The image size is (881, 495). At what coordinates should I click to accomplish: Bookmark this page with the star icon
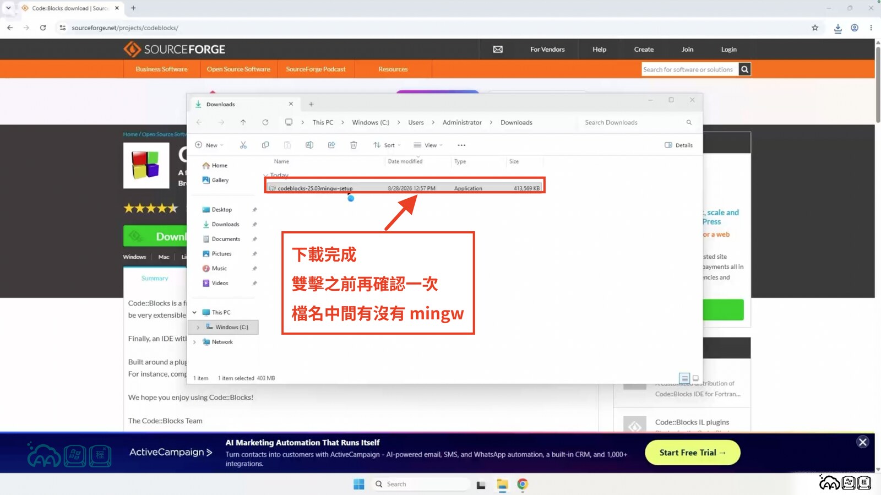[815, 28]
